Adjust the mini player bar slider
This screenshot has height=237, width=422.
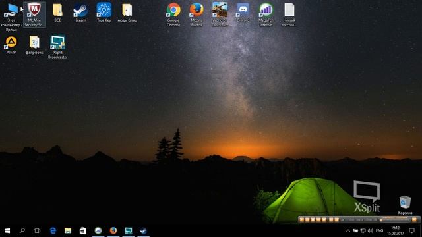click(394, 219)
